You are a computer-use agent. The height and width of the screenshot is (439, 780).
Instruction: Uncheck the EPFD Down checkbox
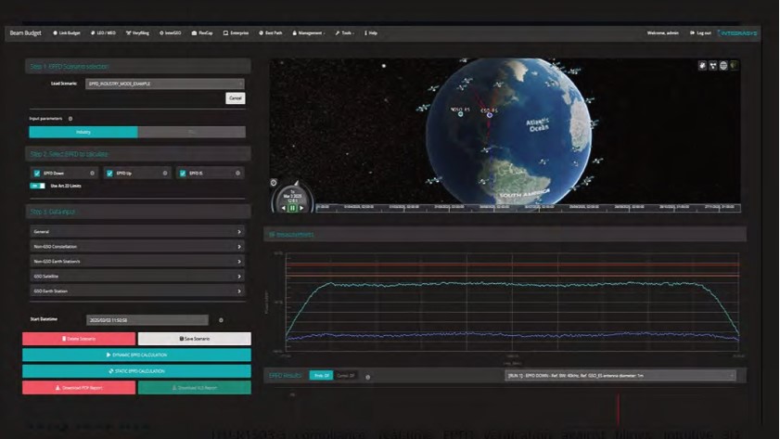coord(35,173)
